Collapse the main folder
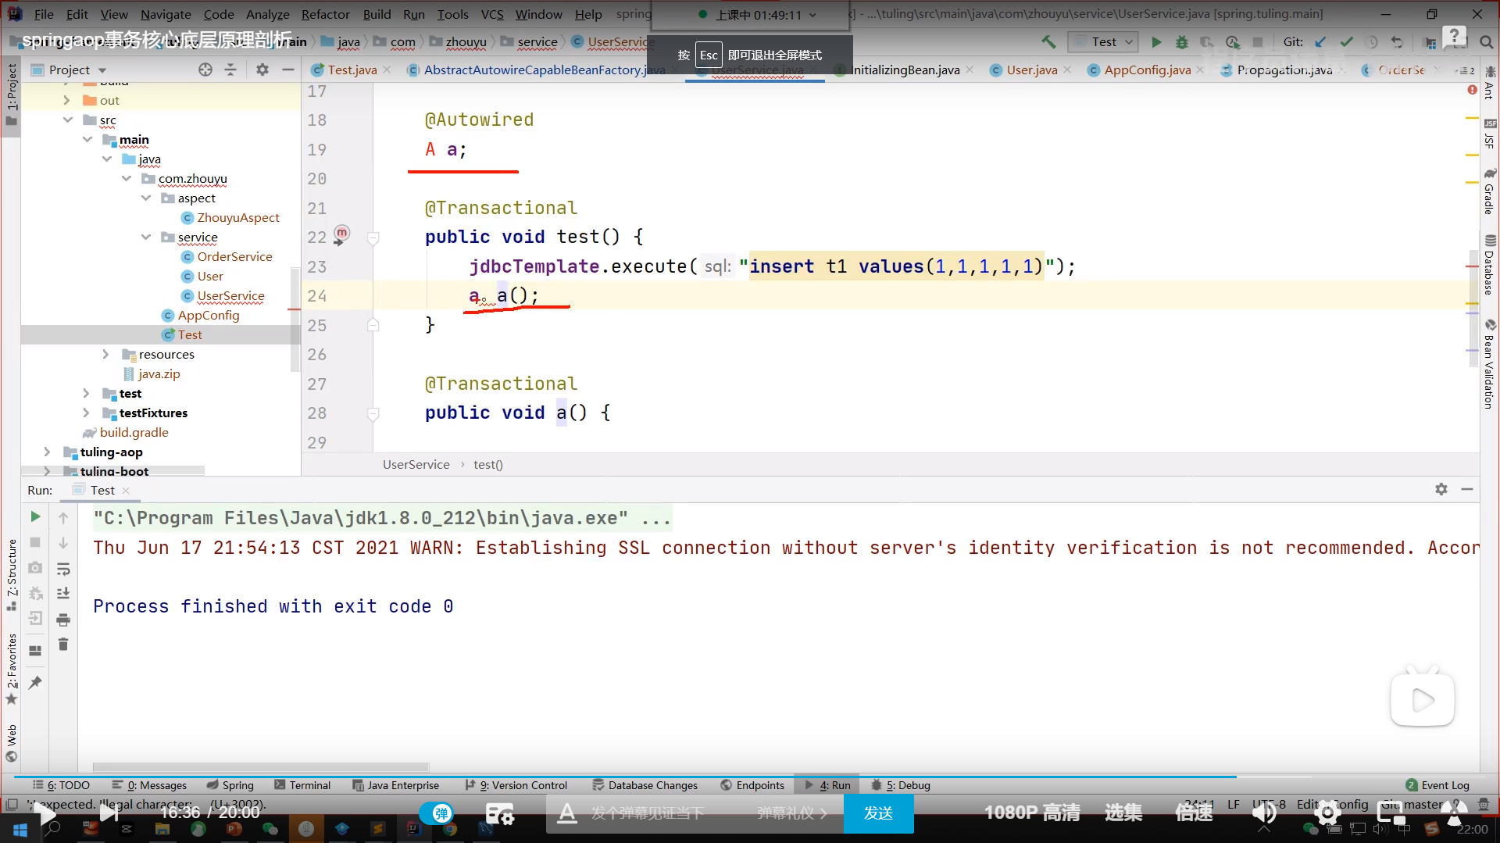 pos(87,139)
